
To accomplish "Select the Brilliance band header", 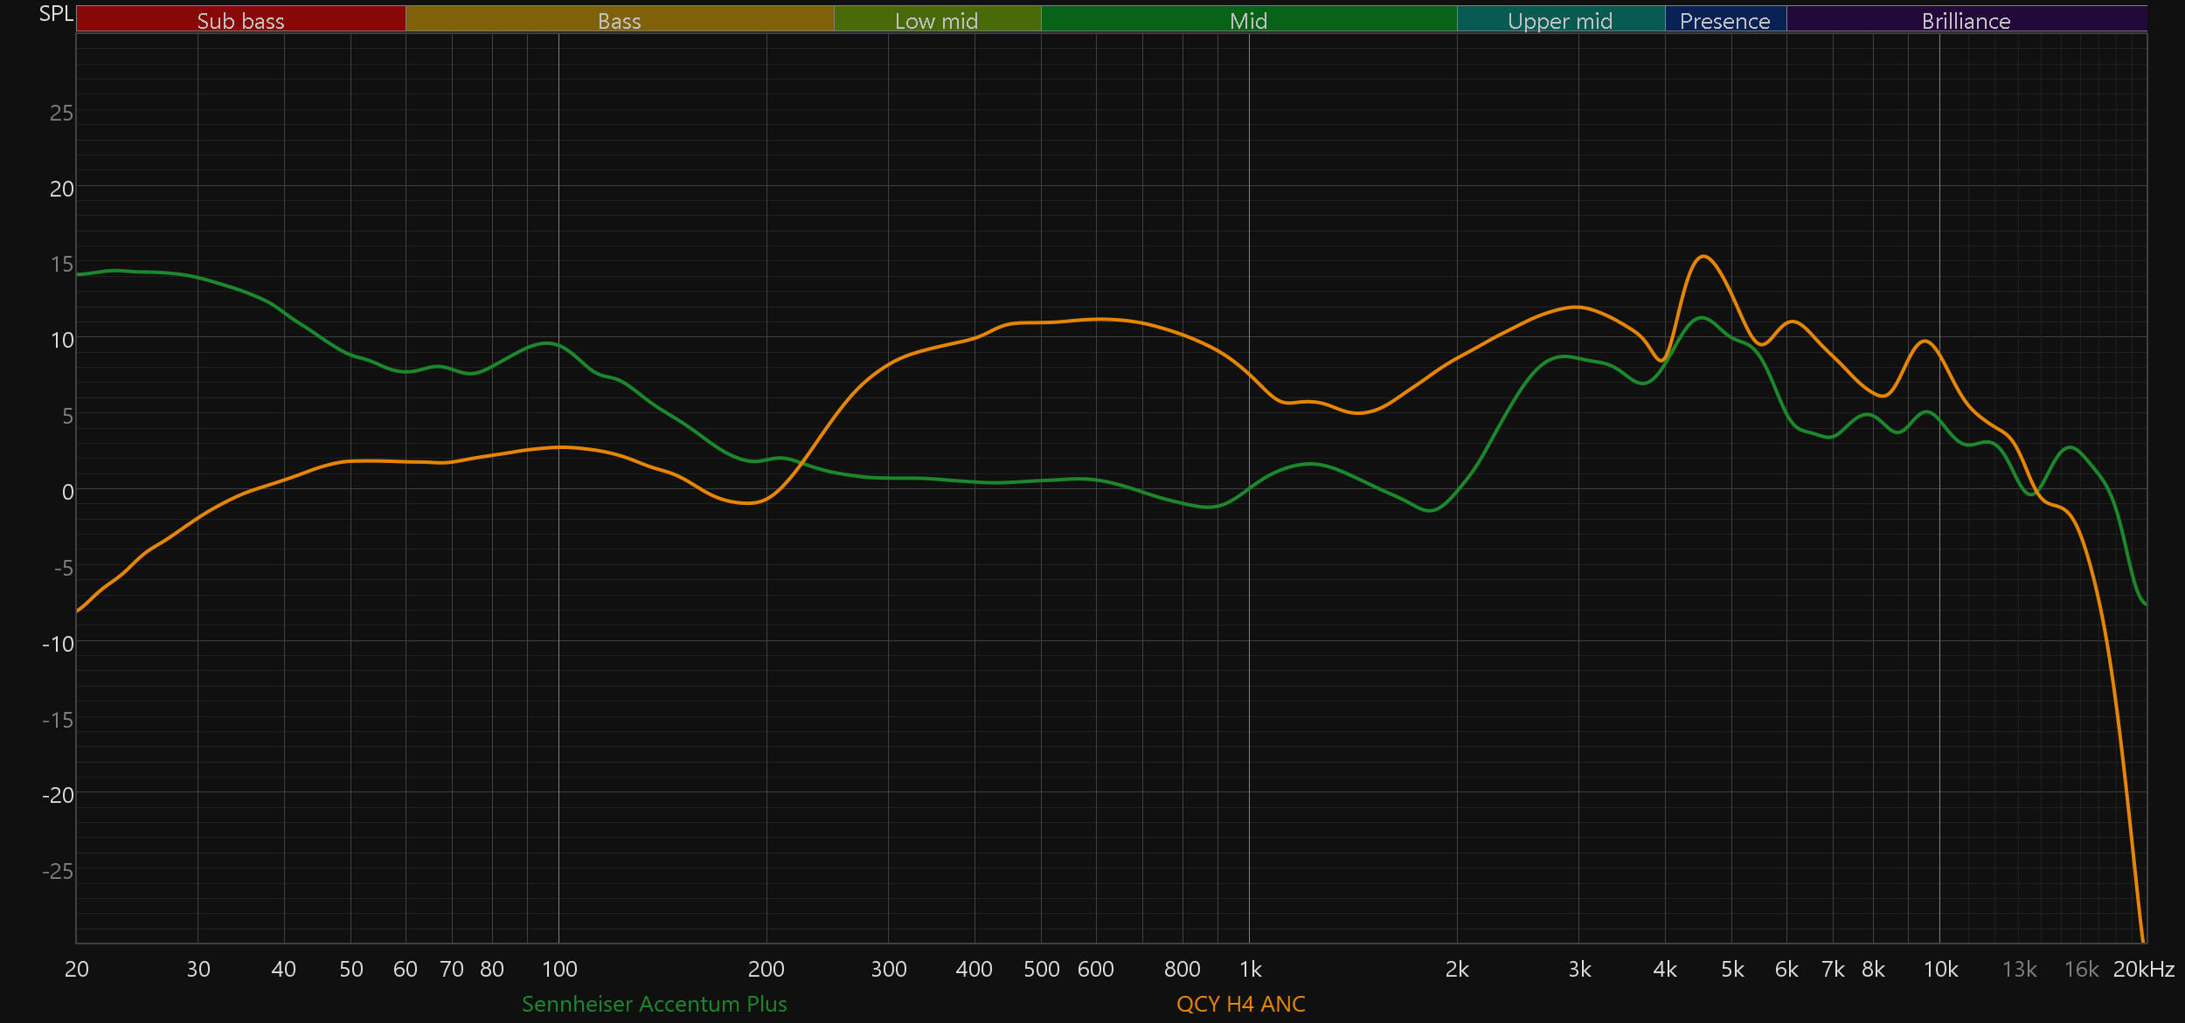I will 1966,20.
